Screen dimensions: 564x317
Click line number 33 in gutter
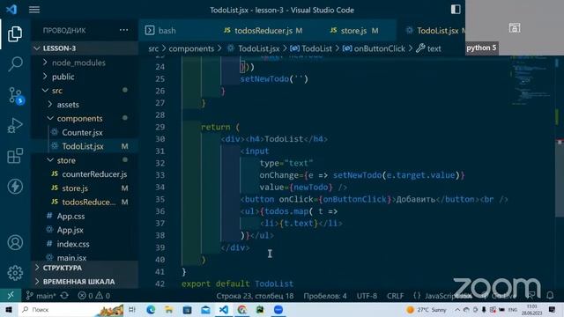(x=160, y=175)
